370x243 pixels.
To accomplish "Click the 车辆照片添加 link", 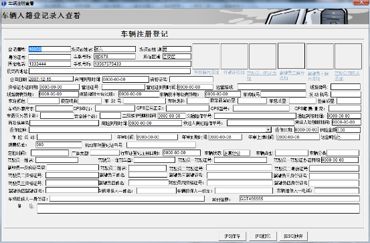I will 206,72.
